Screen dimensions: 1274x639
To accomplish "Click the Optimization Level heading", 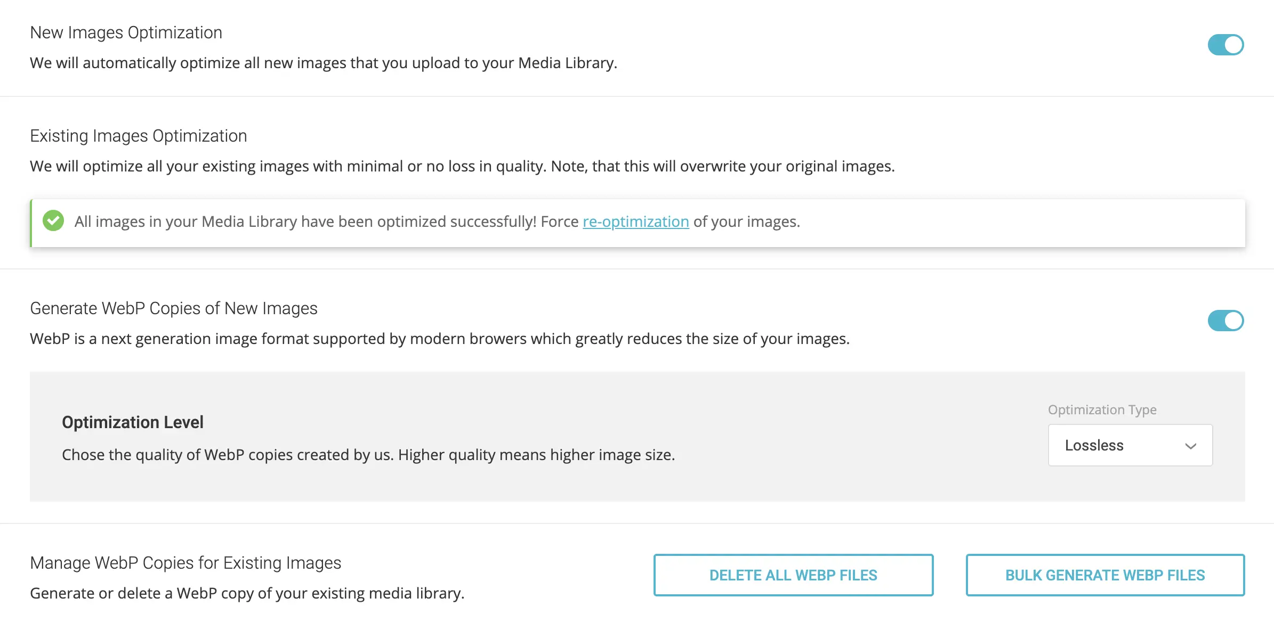I will [x=133, y=422].
